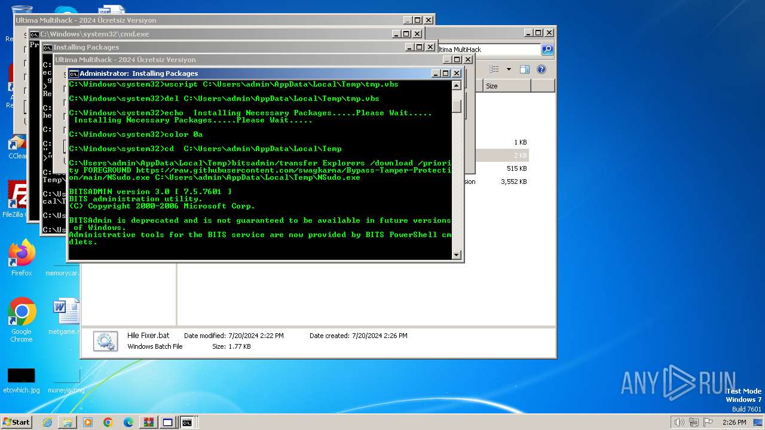The height and width of the screenshot is (430, 765).
Task: Open the media player taskbar icon
Action: [x=88, y=422]
